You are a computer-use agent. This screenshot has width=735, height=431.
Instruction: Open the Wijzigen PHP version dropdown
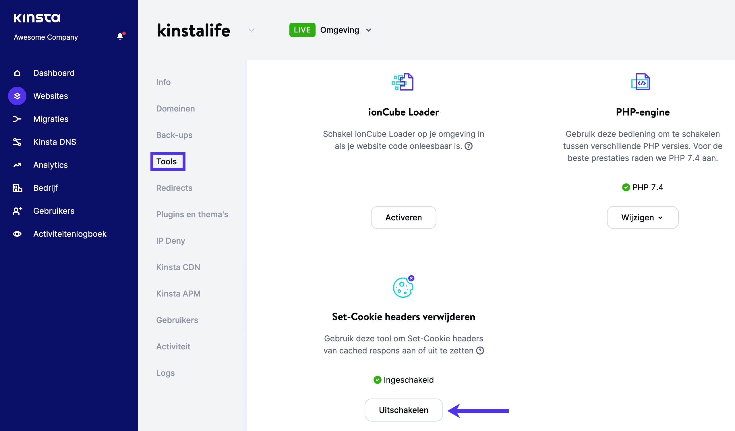(x=642, y=218)
